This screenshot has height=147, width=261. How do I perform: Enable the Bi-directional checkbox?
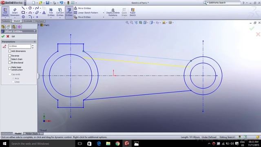pyautogui.click(x=10, y=62)
